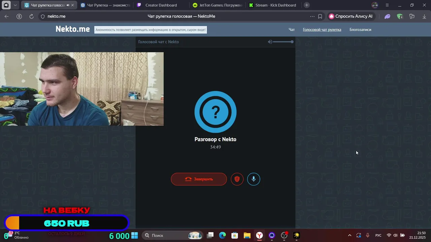The image size is (431, 242).
Task: Open the purple circle app on taskbar
Action: [x=272, y=235]
